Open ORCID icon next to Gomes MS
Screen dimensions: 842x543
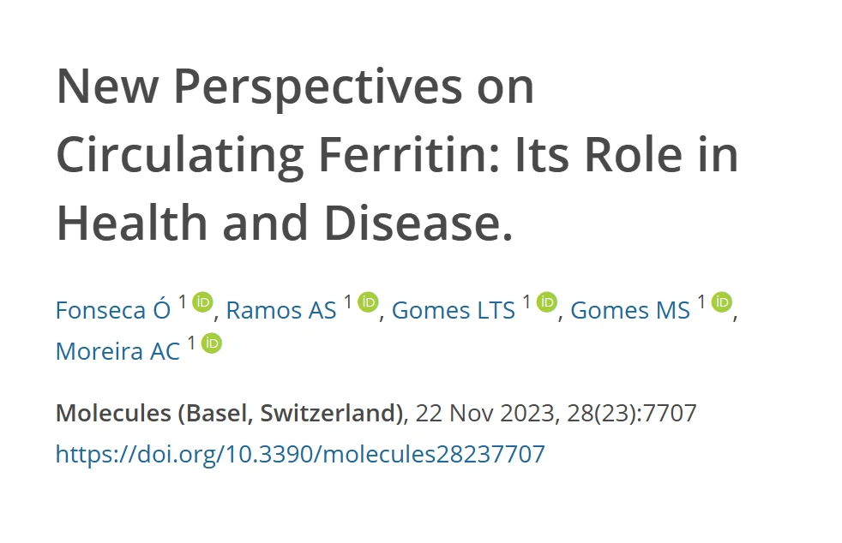[722, 302]
